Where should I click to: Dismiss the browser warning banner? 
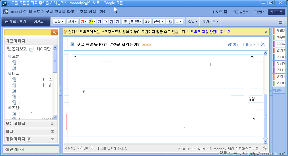pyautogui.click(x=266, y=32)
